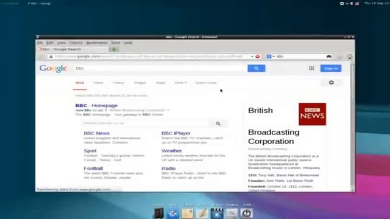The width and height of the screenshot is (390, 219).
Task: Open the Football sitelink
Action: [93, 169]
